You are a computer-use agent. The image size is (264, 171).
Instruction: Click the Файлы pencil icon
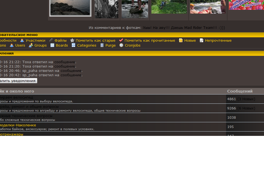pos(51,41)
